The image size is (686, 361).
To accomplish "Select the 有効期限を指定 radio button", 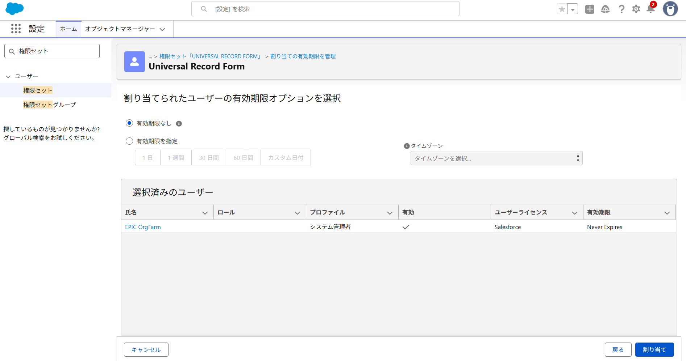I will [129, 141].
